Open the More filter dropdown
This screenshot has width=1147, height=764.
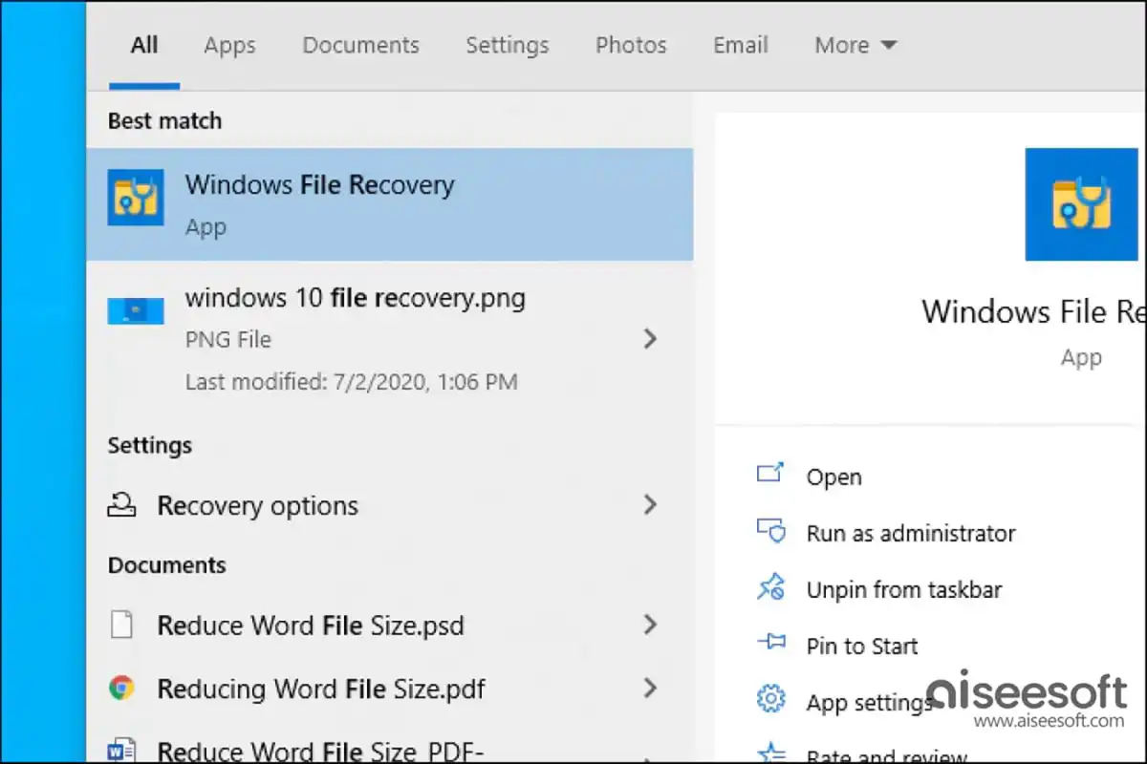pyautogui.click(x=855, y=45)
